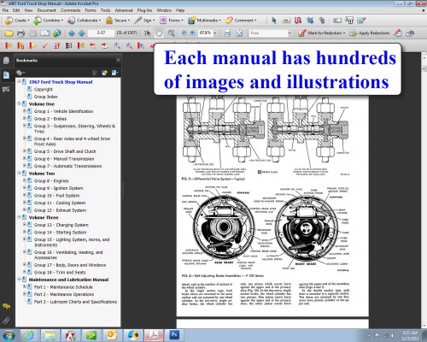Open the Mark for Redaction dropdown
Image resolution: width=427 pixels, height=342 pixels.
(321, 33)
